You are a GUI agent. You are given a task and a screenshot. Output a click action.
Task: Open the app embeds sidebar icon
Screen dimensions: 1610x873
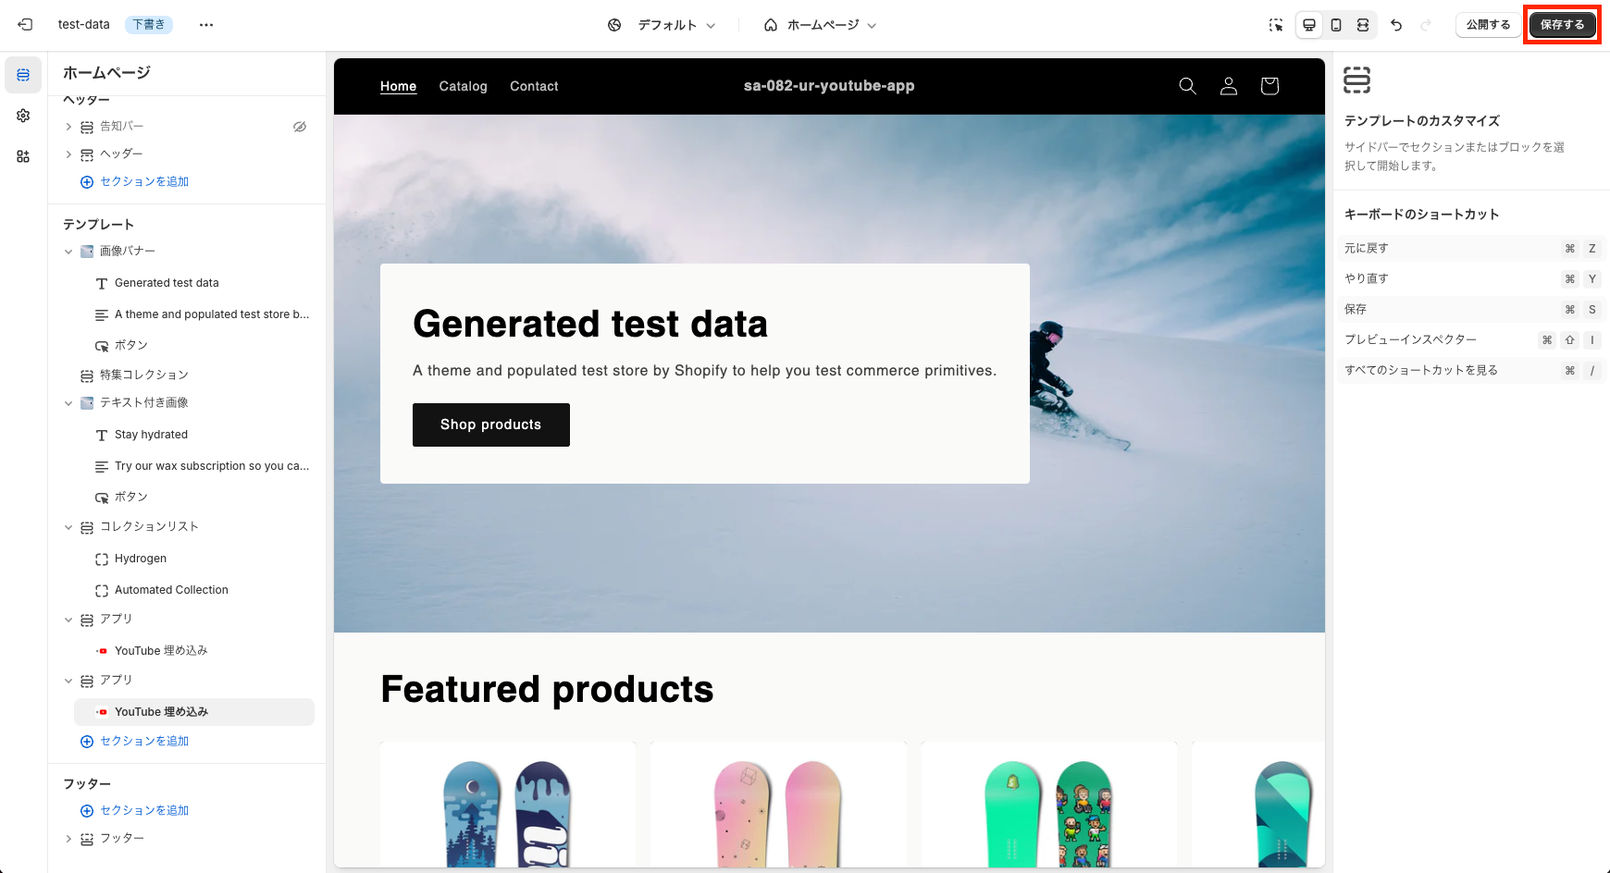[23, 156]
